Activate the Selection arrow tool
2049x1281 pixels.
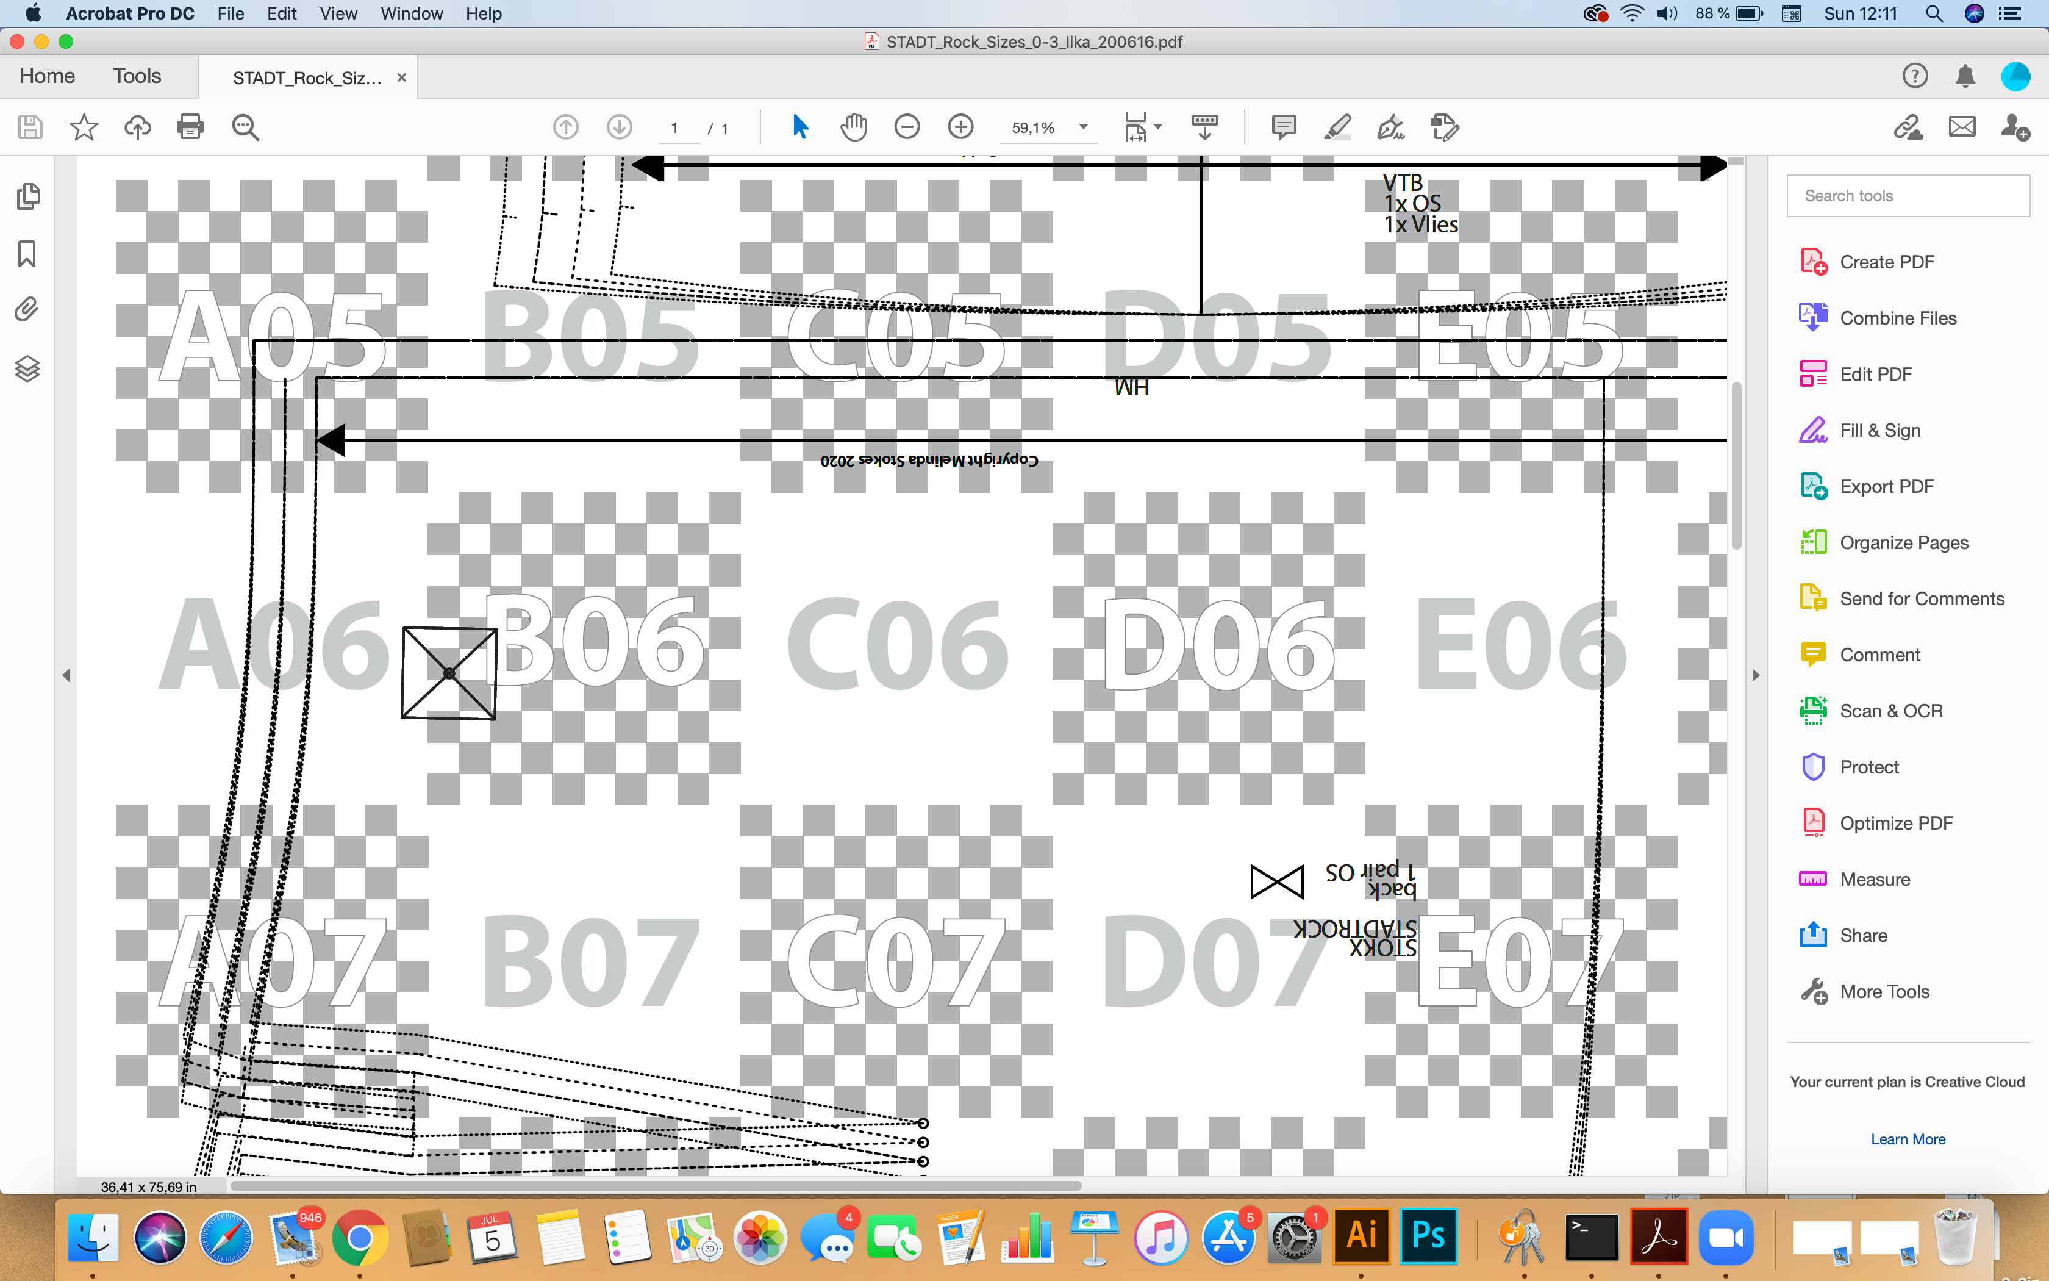point(799,128)
